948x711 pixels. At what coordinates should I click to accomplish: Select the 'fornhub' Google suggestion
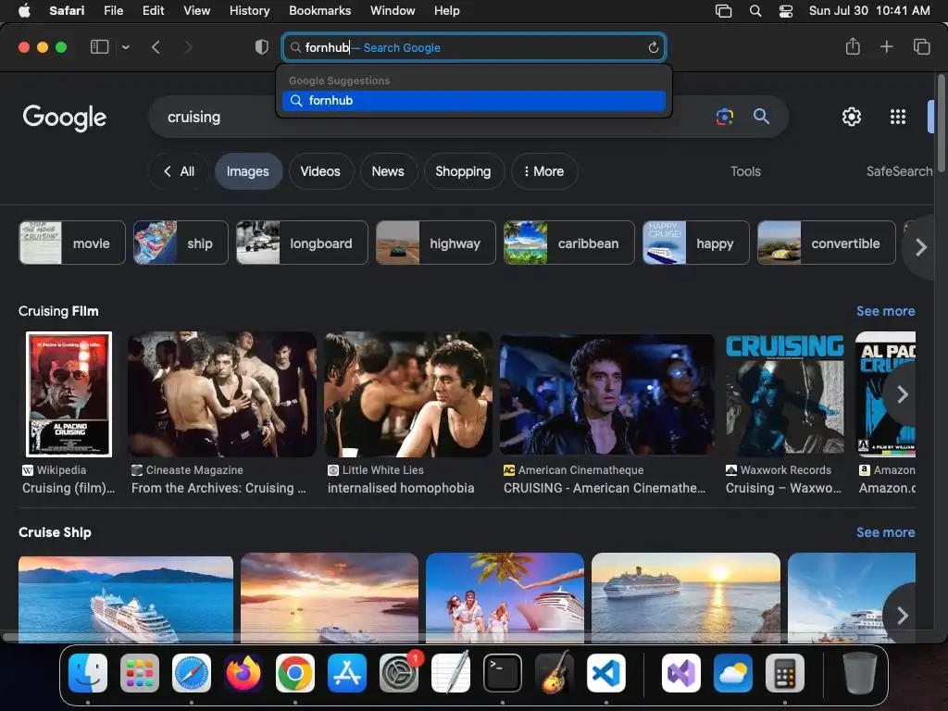point(474,100)
